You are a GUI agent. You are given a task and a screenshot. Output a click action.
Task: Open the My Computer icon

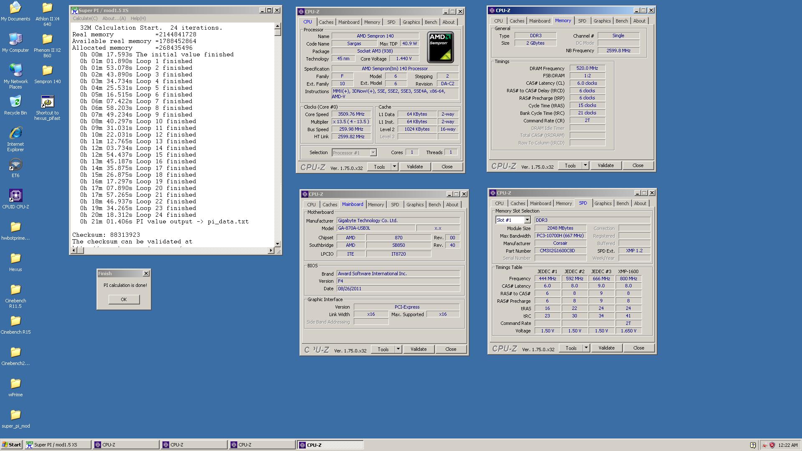pos(15,43)
